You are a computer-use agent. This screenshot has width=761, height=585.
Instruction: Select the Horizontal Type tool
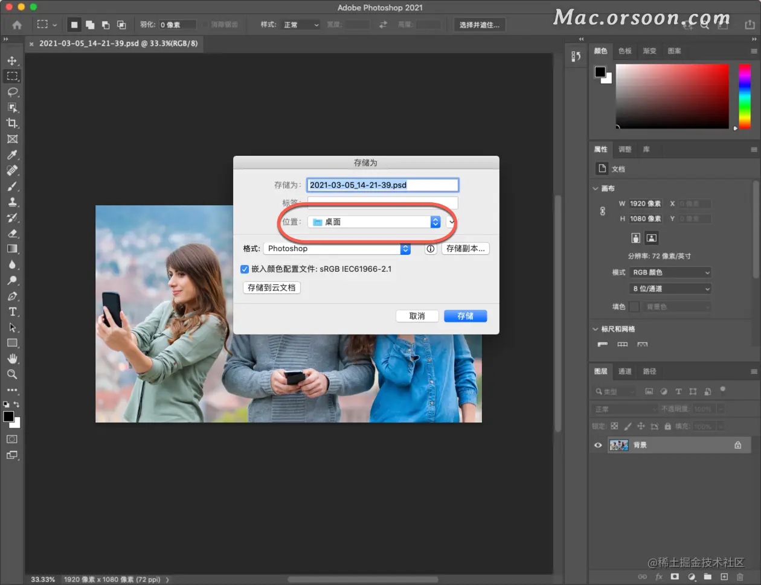click(x=12, y=312)
